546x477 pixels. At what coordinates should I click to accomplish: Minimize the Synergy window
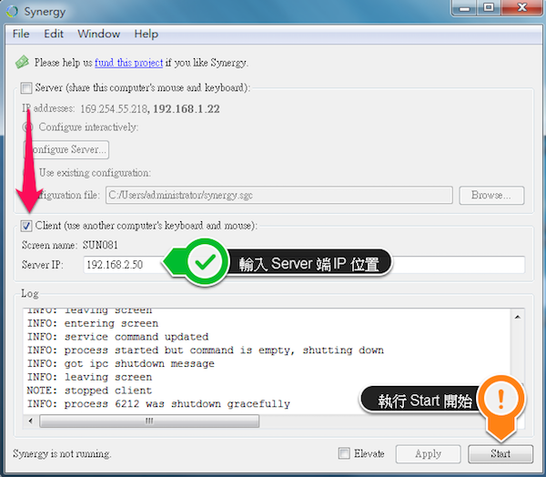[465, 7]
